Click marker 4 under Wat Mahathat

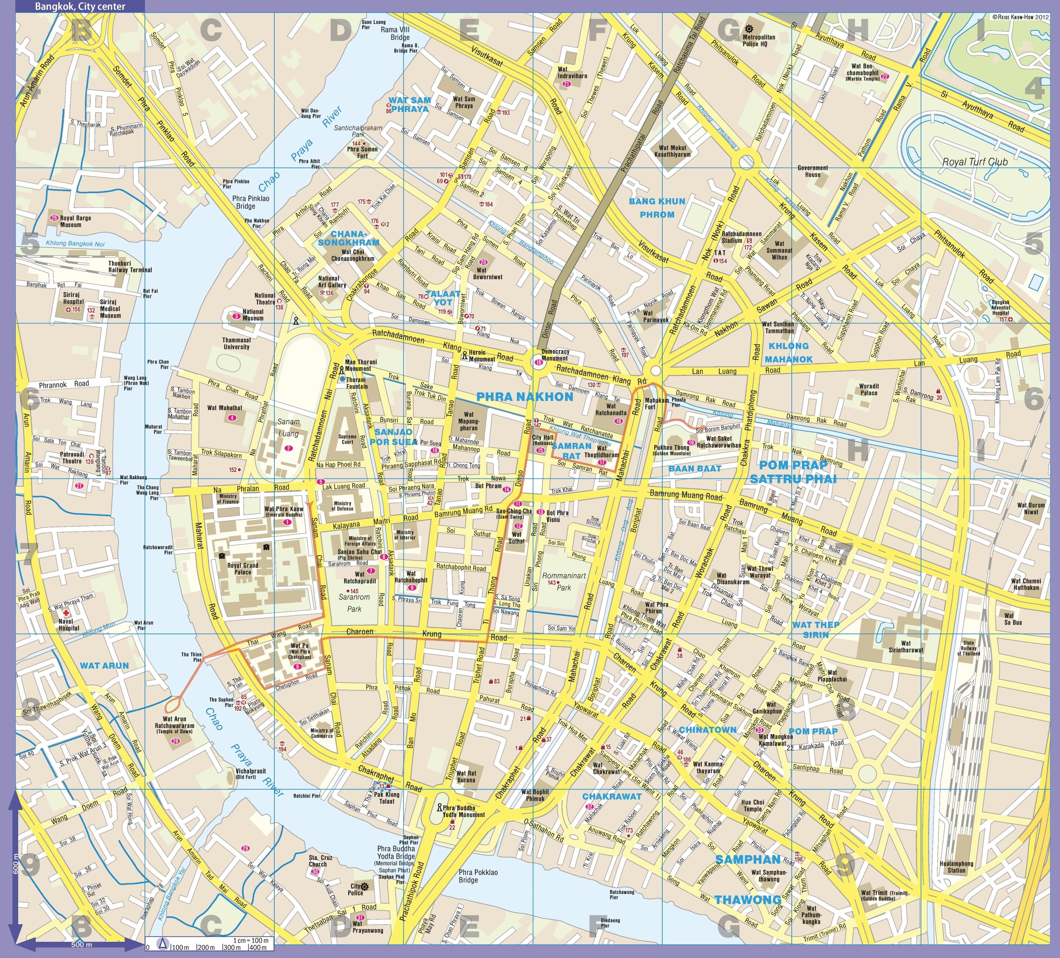point(231,418)
